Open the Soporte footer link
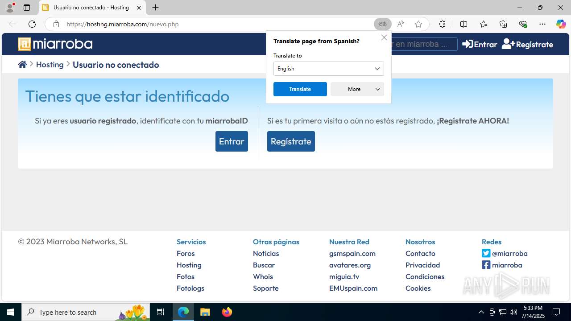Image resolution: width=571 pixels, height=321 pixels. coord(266,288)
